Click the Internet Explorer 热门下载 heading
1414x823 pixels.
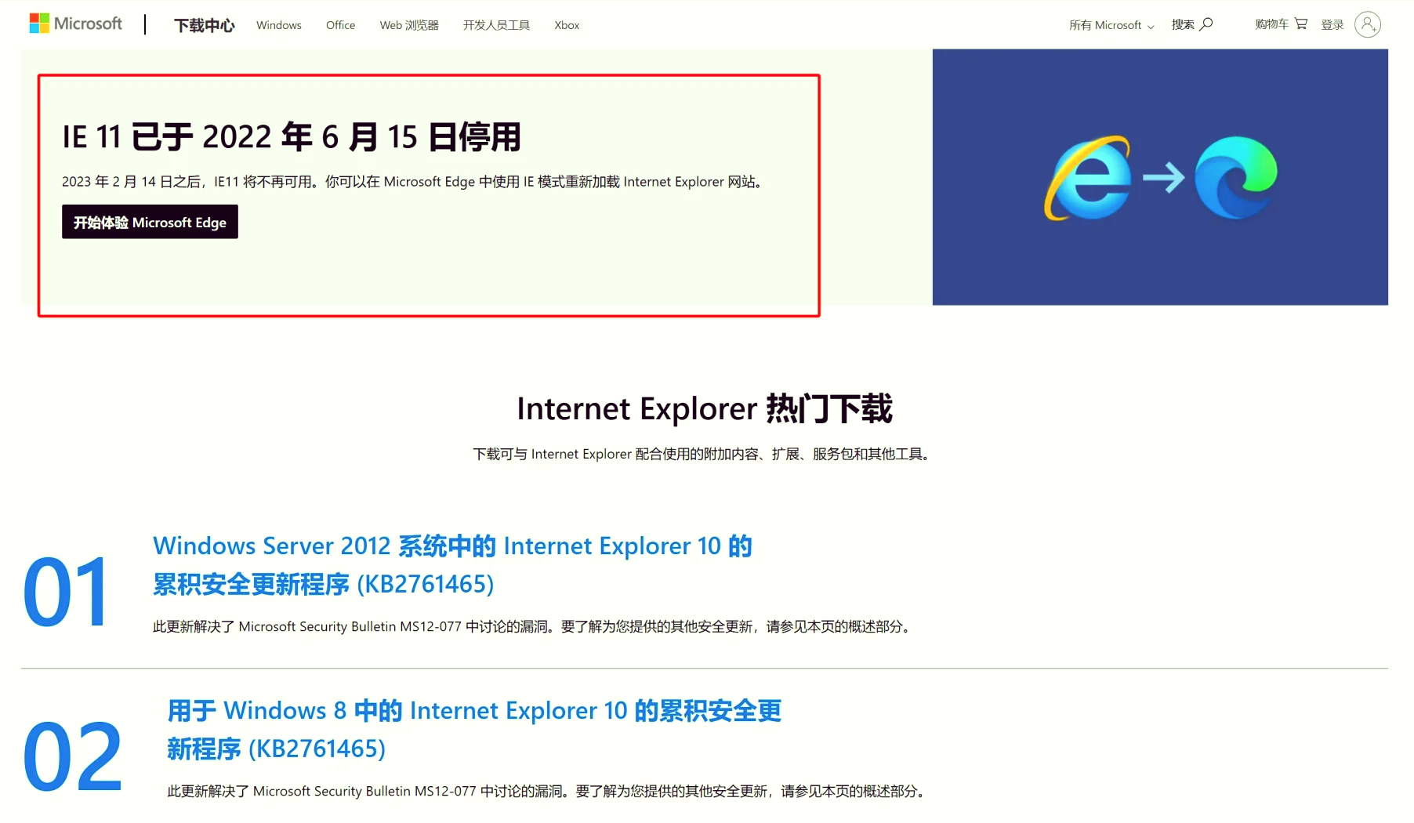click(x=705, y=408)
